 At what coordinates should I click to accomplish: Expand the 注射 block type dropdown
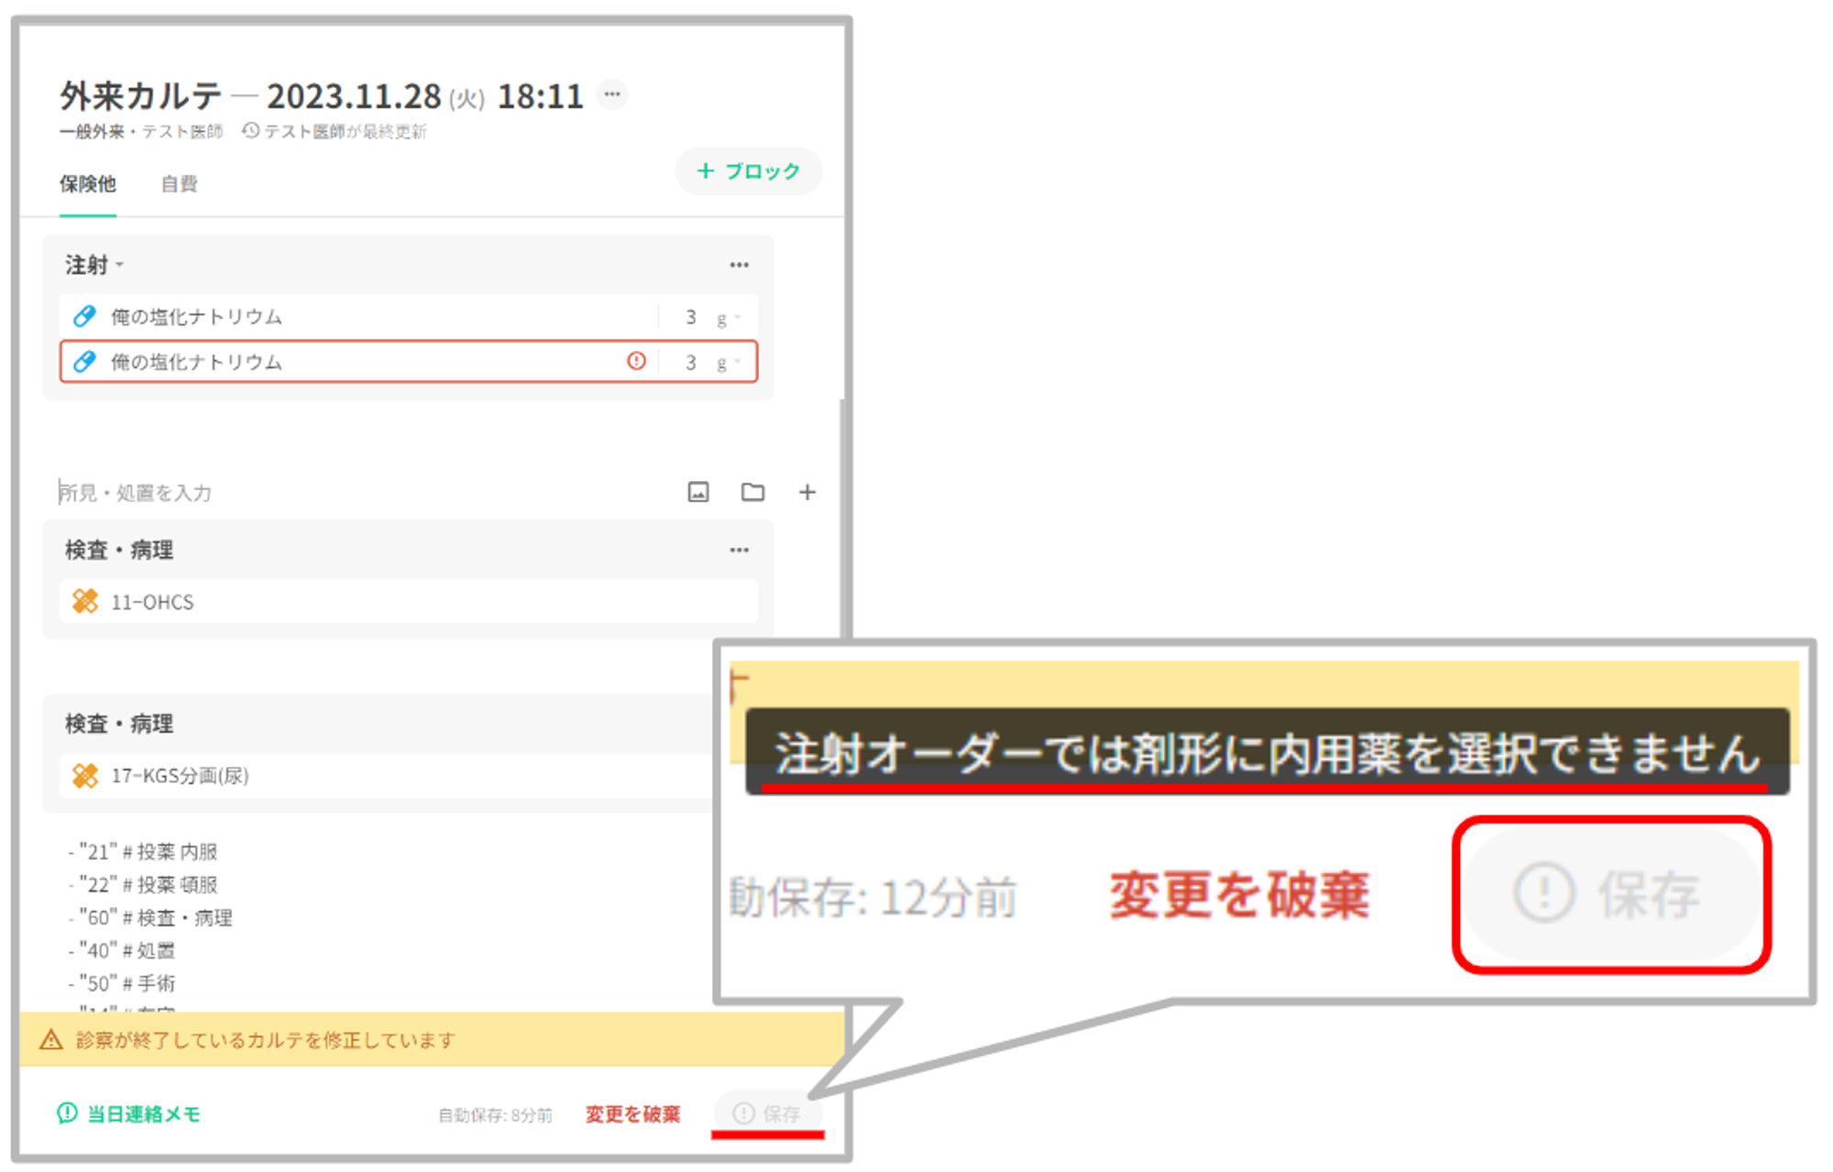(120, 266)
